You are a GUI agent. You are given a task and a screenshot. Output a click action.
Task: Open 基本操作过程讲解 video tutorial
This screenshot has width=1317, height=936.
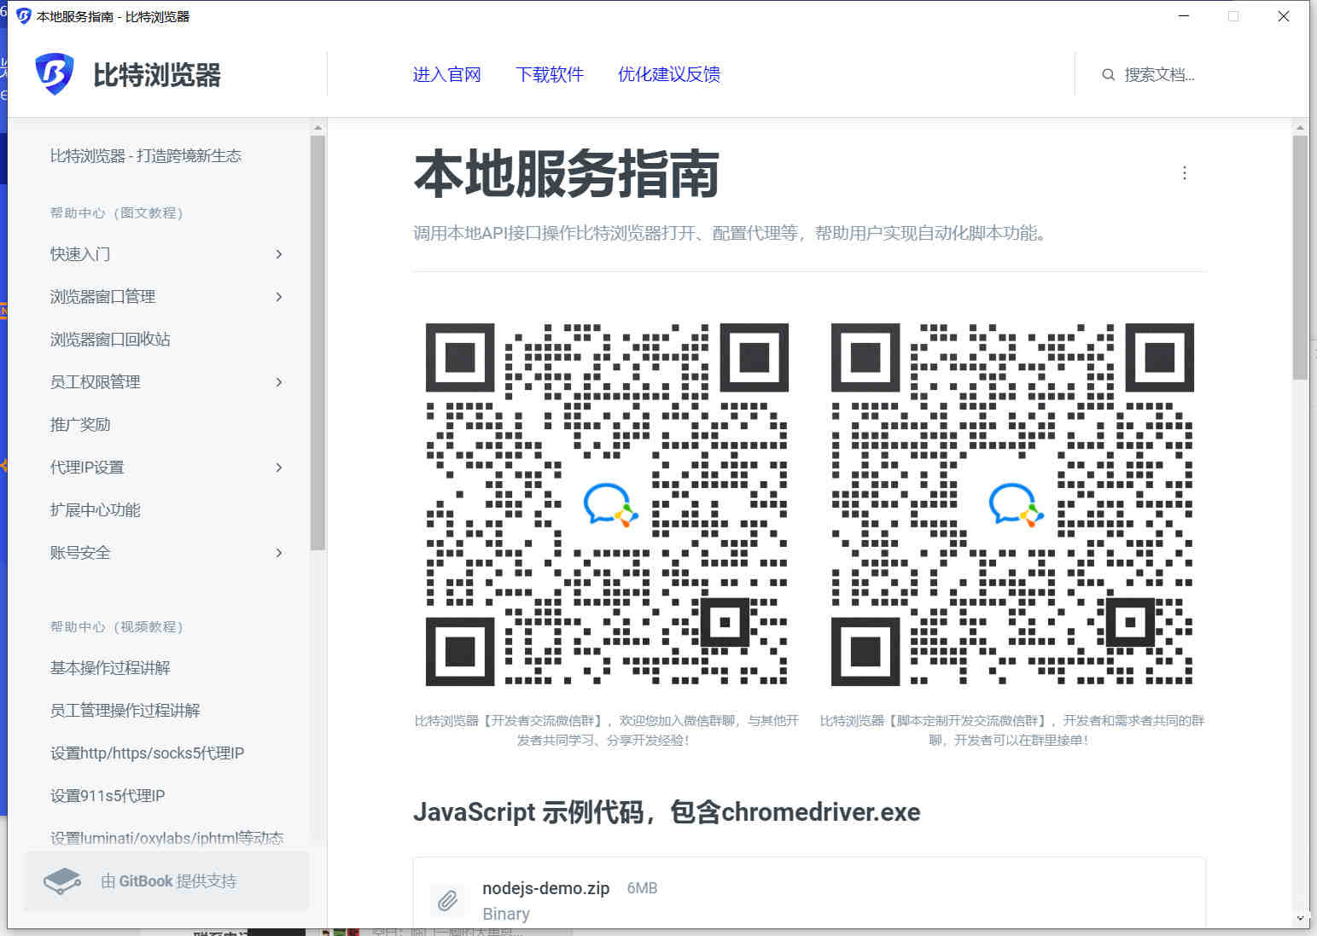click(110, 668)
